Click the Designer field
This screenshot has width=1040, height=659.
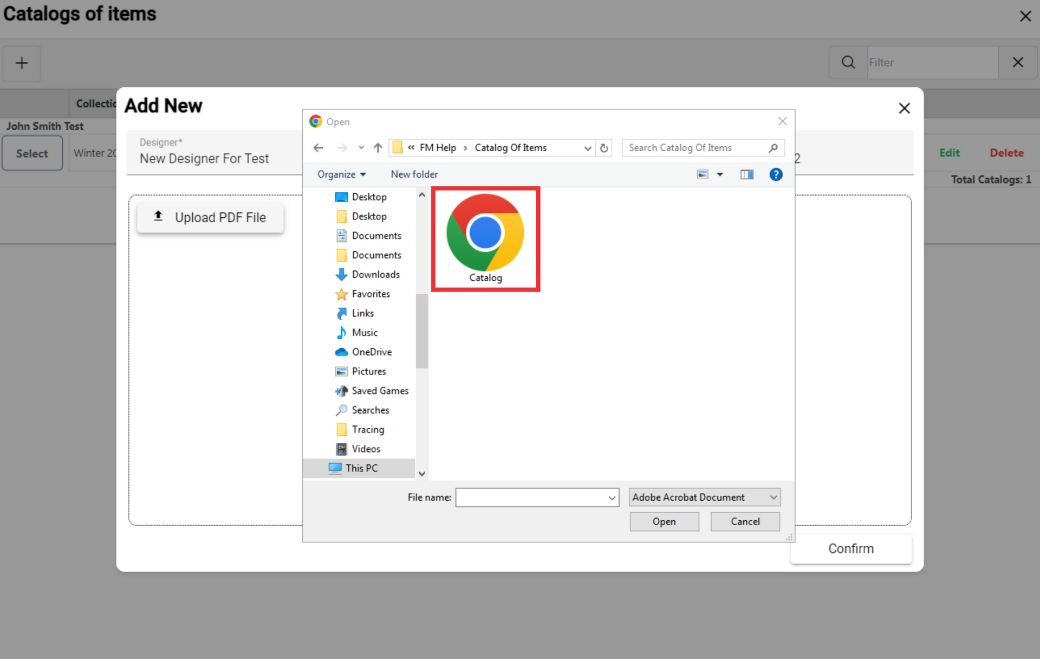(214, 152)
